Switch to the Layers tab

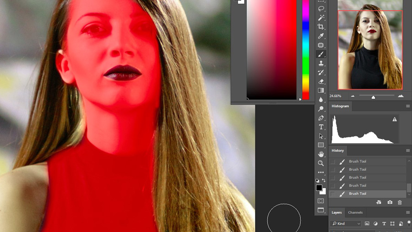[x=336, y=213]
